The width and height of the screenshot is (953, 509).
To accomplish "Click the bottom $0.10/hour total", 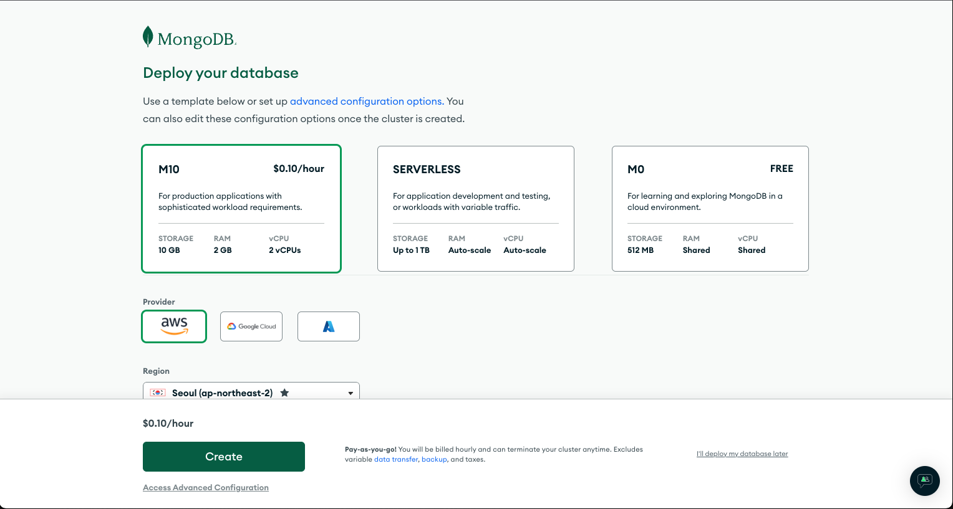I will (168, 423).
